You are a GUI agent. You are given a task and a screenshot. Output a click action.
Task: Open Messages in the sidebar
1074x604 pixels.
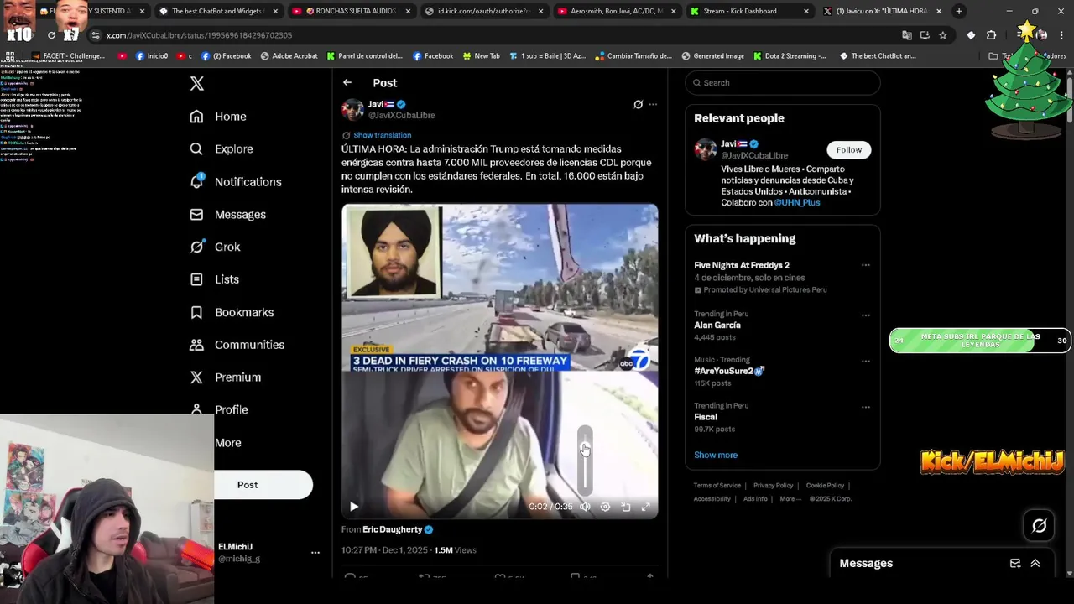pos(228,215)
